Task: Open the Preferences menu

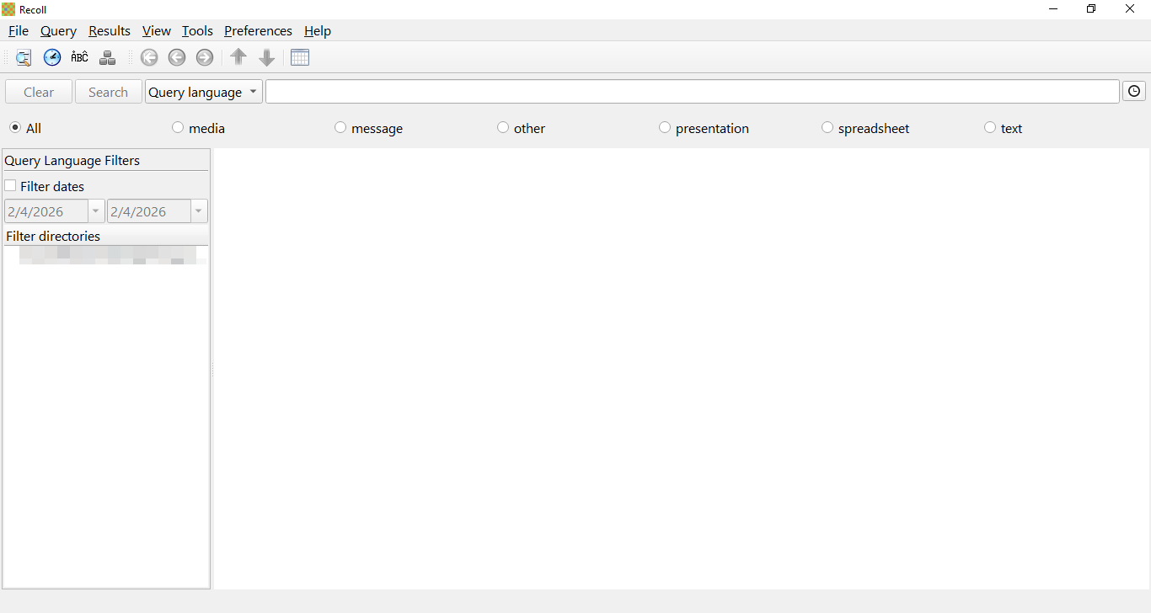Action: 258,31
